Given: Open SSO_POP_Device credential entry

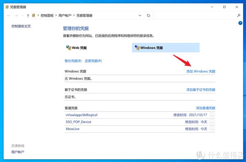Looking at the screenshot, I should (x=78, y=122).
